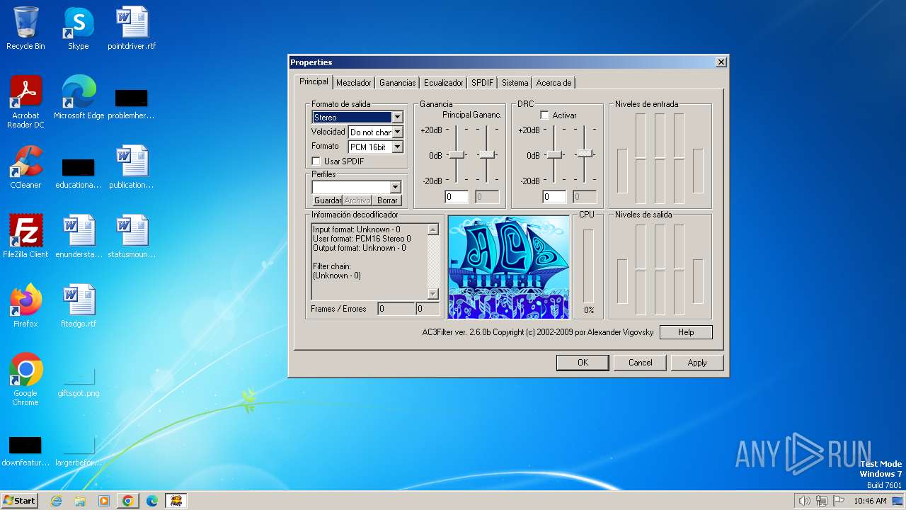Open the enundersta document icon
Image resolution: width=906 pixels, height=510 pixels.
pos(79,237)
